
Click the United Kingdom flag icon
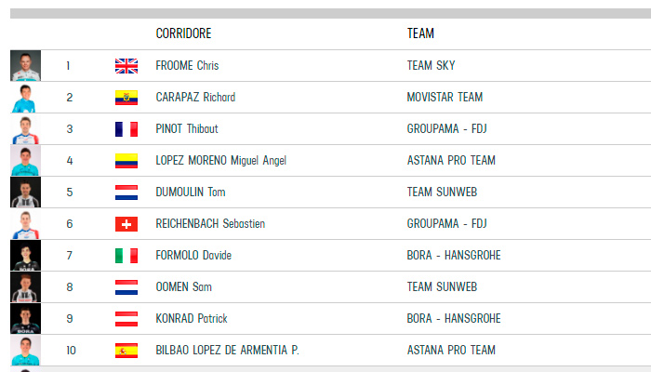click(x=126, y=66)
